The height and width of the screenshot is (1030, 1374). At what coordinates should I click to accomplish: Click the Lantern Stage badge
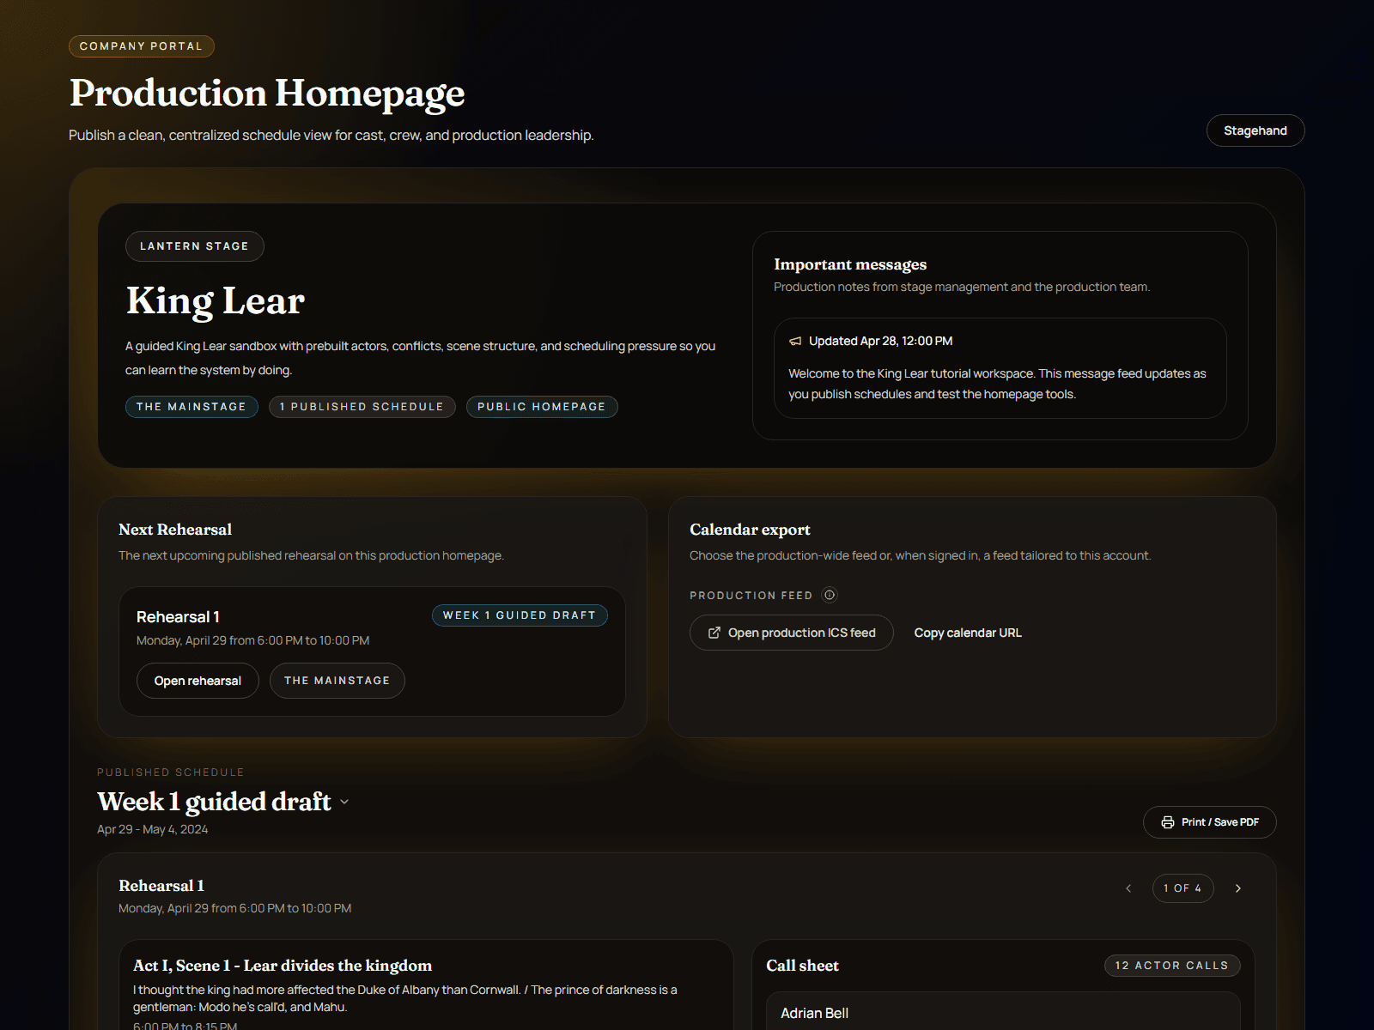click(x=195, y=246)
